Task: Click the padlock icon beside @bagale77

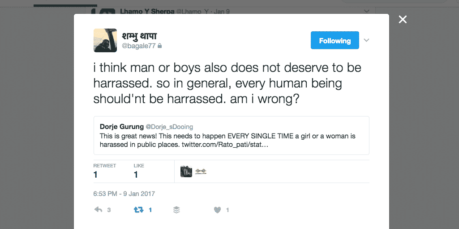Action: [x=160, y=46]
